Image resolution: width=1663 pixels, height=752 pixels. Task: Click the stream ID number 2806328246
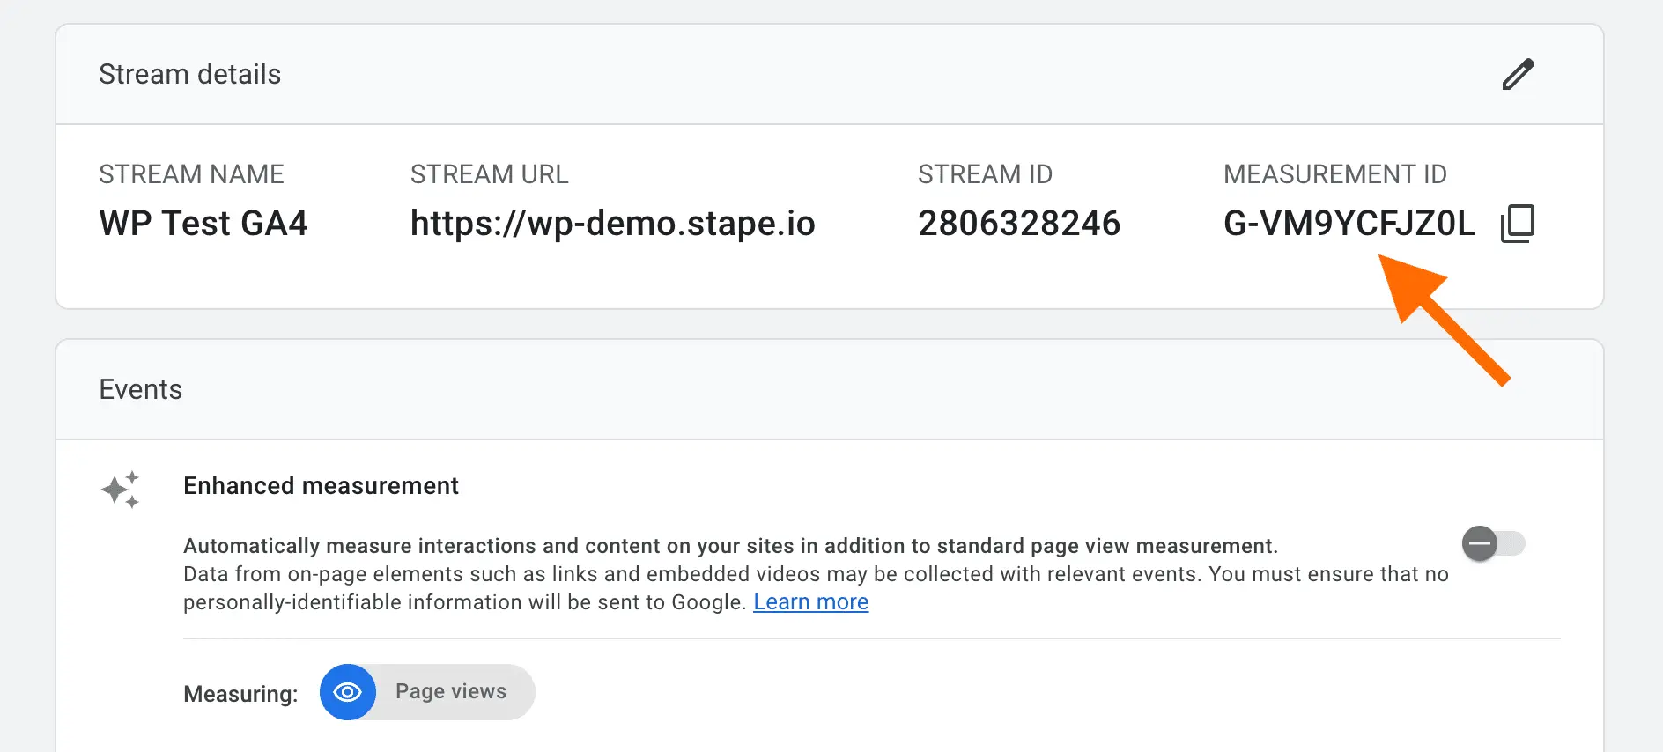click(1019, 224)
